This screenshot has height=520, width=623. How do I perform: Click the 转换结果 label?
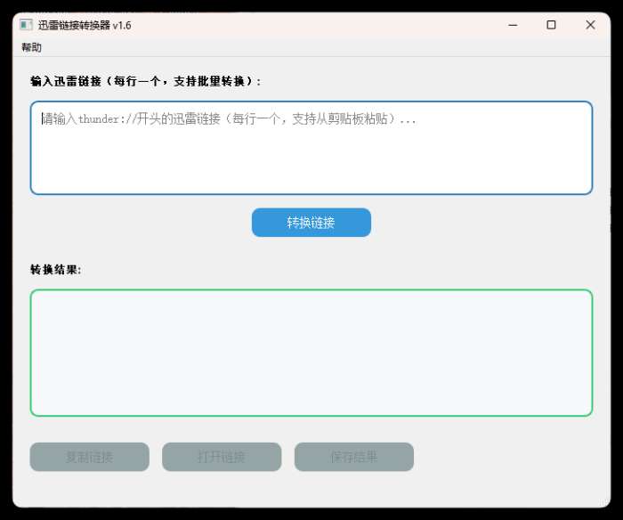point(56,270)
